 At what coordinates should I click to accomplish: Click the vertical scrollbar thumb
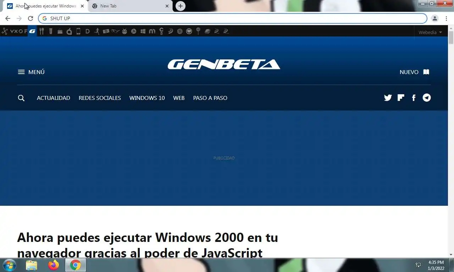pyautogui.click(x=451, y=38)
